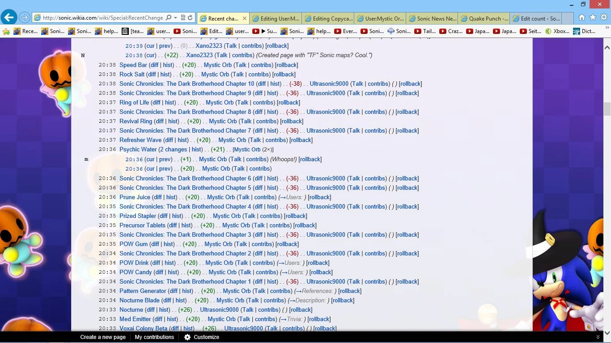Expand the bottom toolbar chevron

598,337
